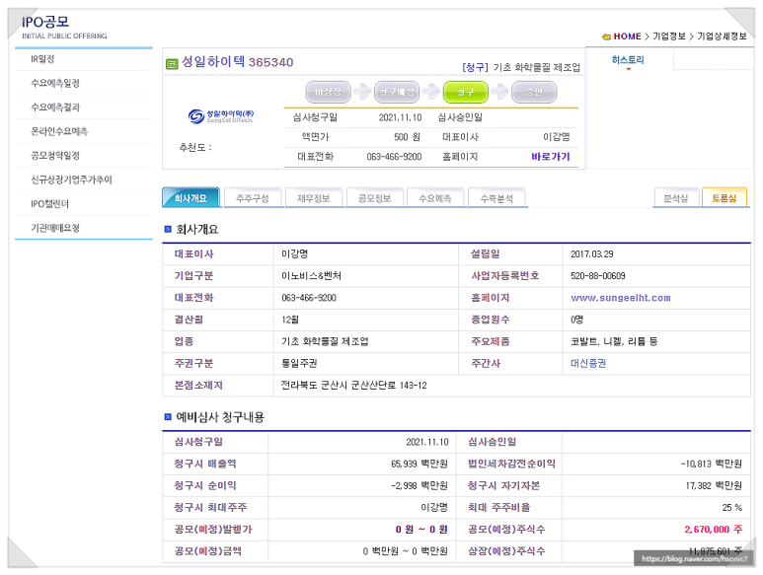Click the 액면가 value 500 원
The image size is (763, 575).
coord(408,137)
